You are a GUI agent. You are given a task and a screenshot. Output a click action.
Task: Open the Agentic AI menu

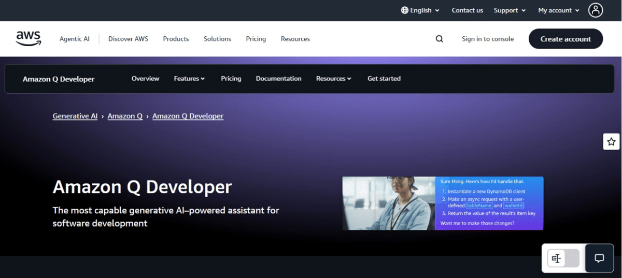75,39
